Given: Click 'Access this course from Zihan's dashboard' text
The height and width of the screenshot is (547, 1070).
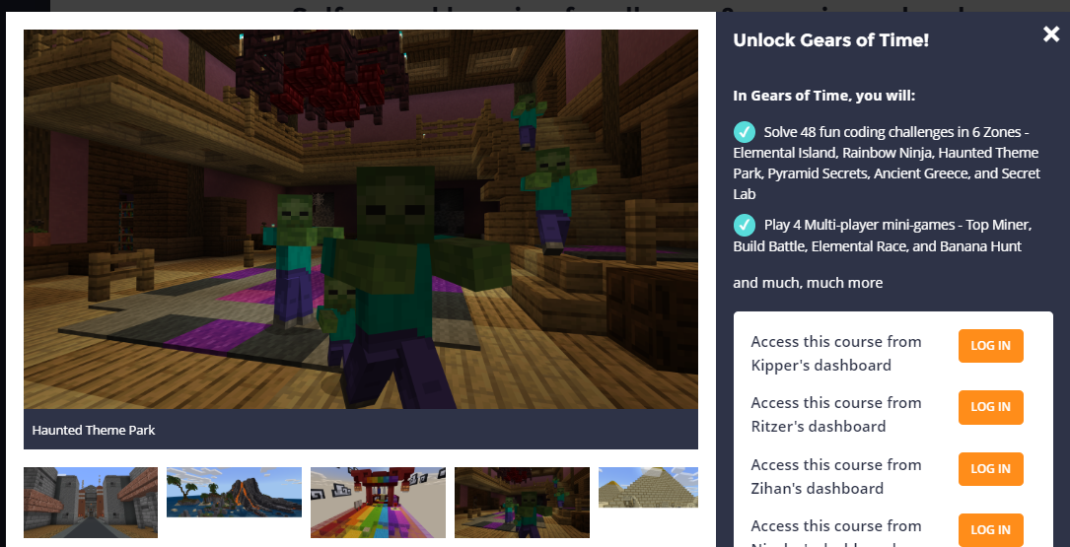Looking at the screenshot, I should 836,477.
